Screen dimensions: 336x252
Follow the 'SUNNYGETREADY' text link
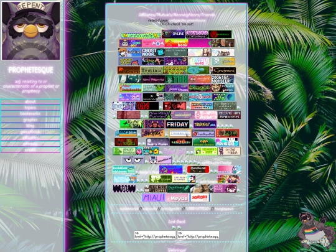click(x=198, y=208)
